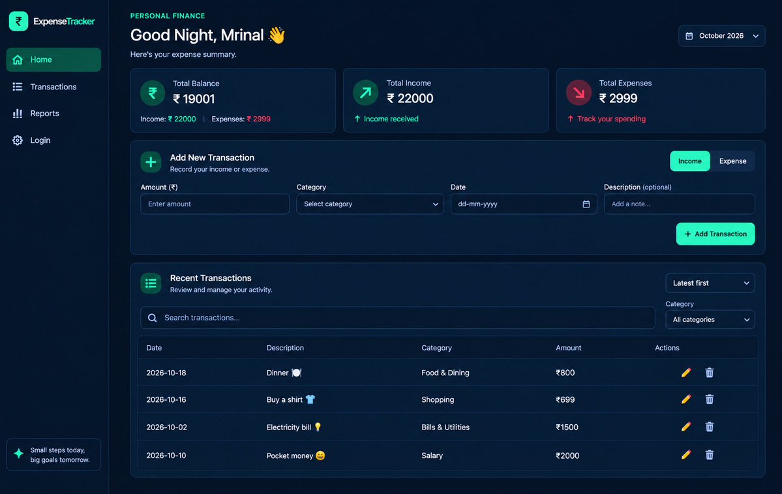Click the Income received text

coord(391,119)
